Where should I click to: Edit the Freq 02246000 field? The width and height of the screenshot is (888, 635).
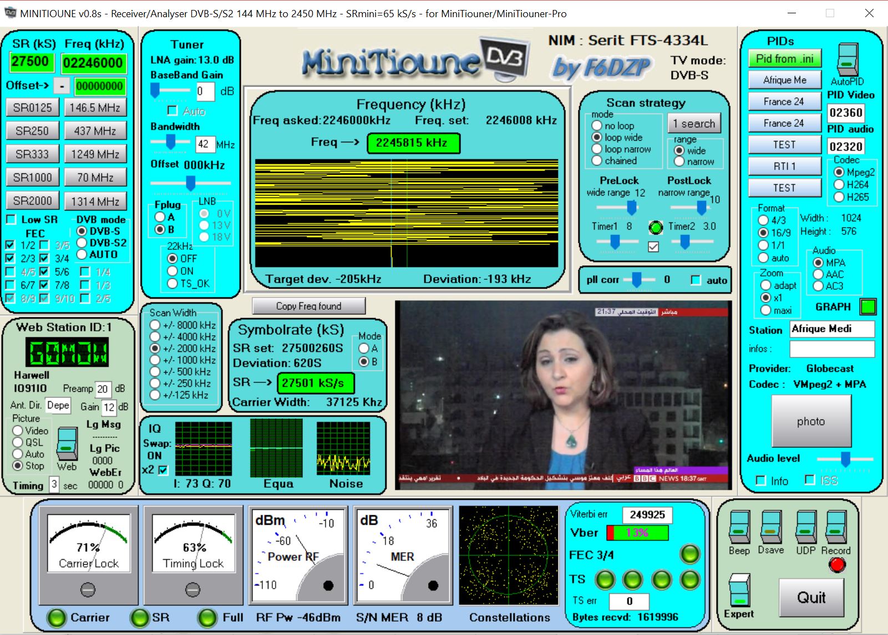coord(93,63)
